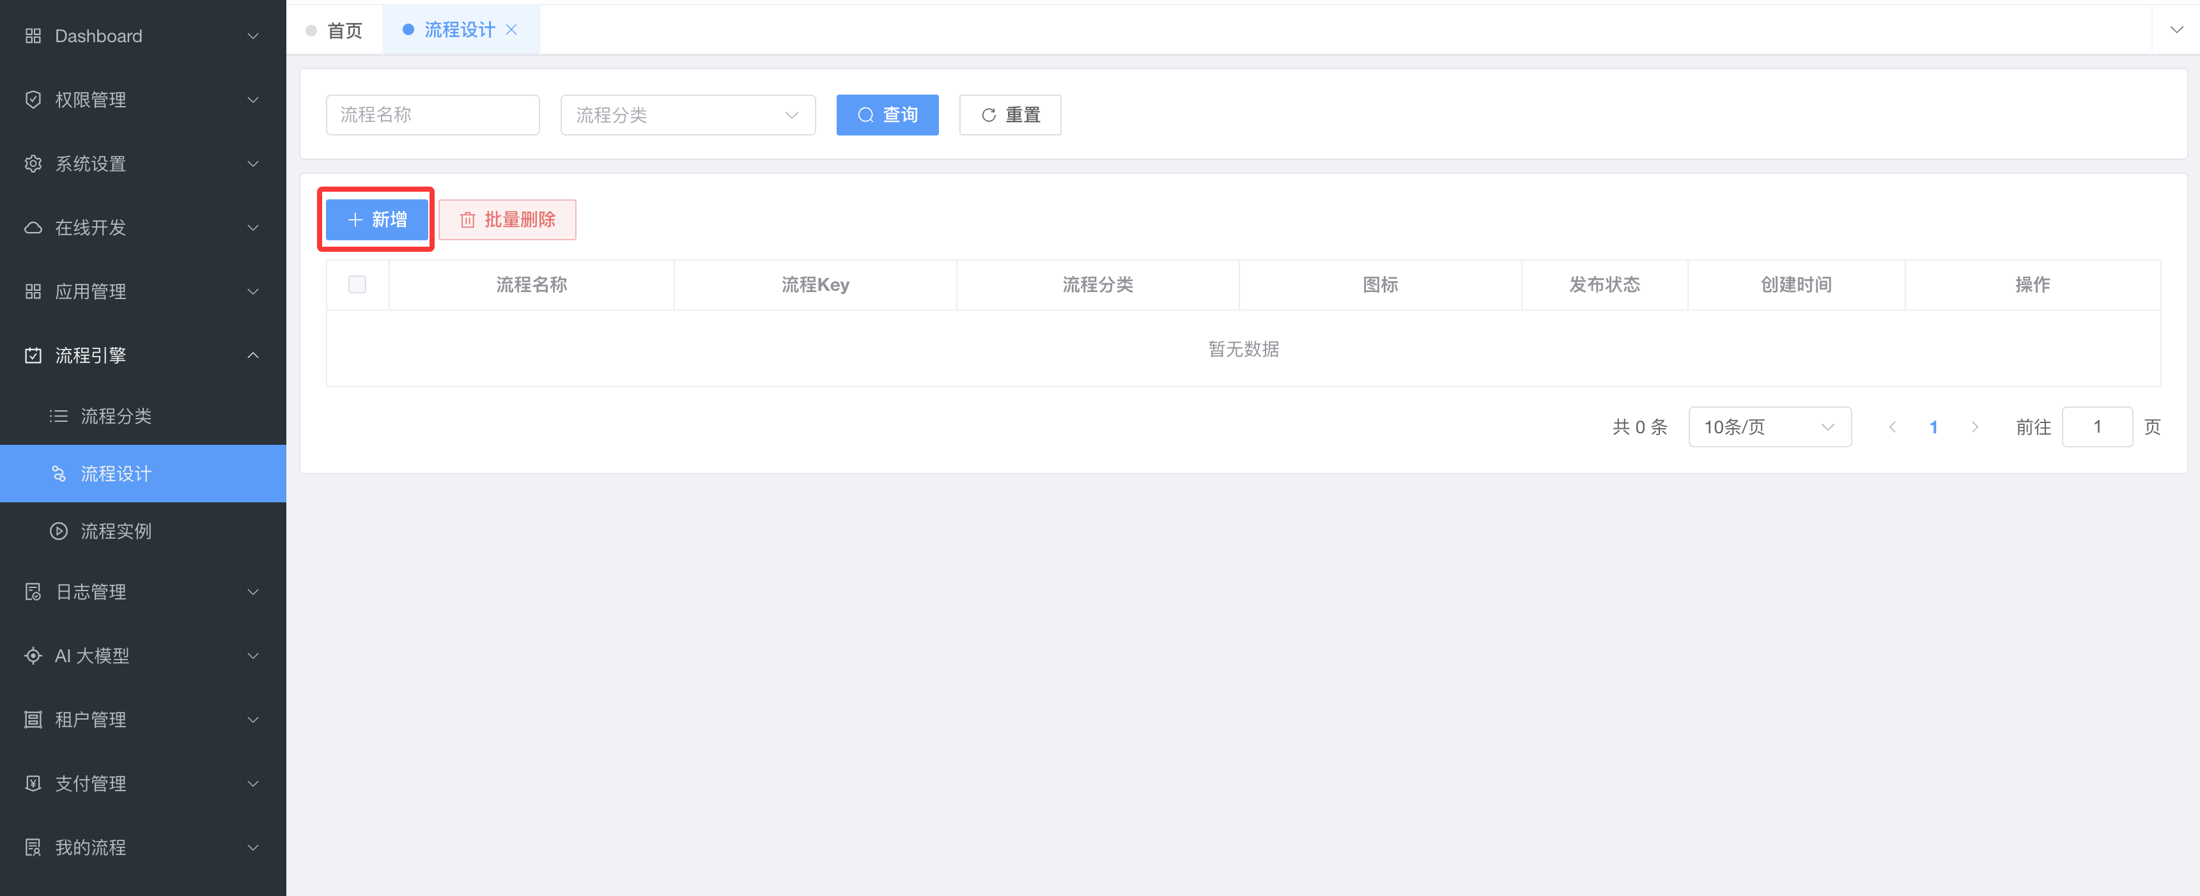Close the 流程设计 tab
The image size is (2200, 896).
click(511, 30)
